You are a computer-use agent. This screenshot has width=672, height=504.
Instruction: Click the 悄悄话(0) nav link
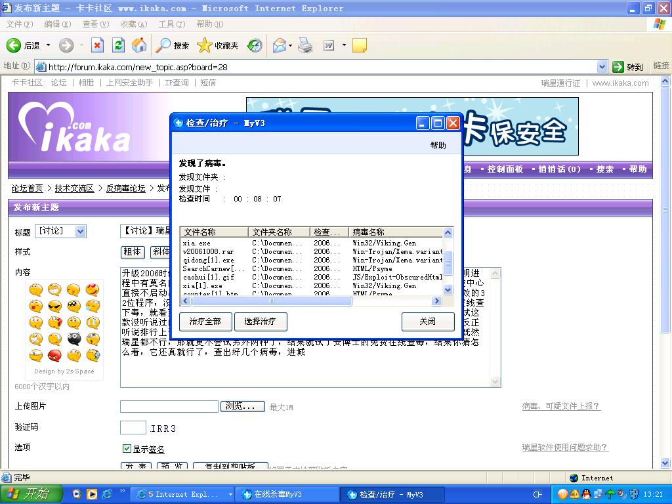point(559,169)
